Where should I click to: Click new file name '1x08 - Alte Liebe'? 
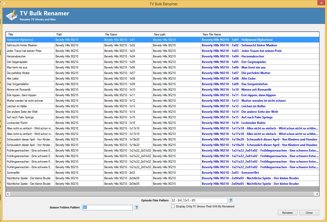(260, 79)
